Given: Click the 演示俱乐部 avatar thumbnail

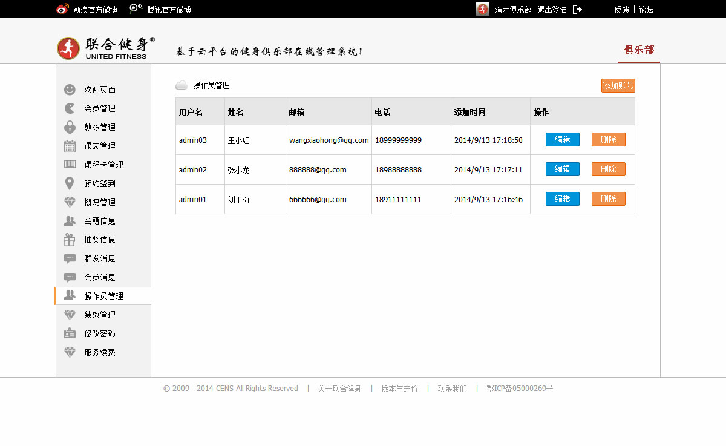Looking at the screenshot, I should [x=483, y=9].
